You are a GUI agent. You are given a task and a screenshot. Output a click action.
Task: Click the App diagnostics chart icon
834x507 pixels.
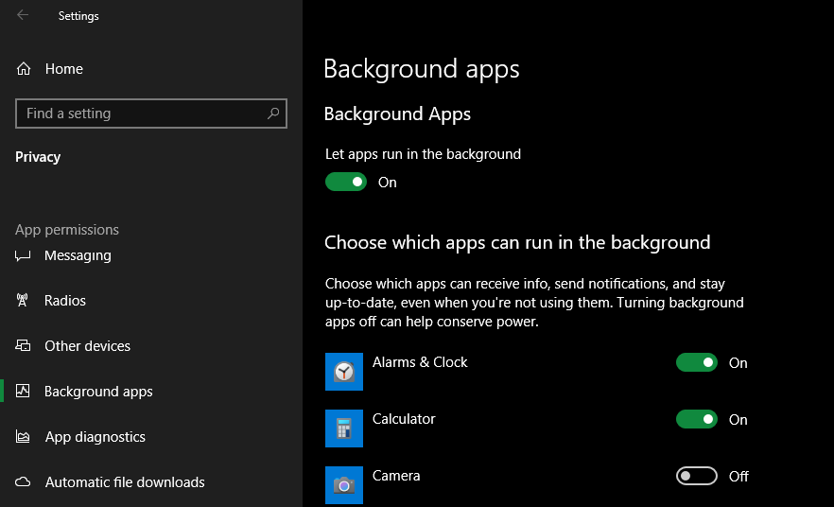(23, 437)
